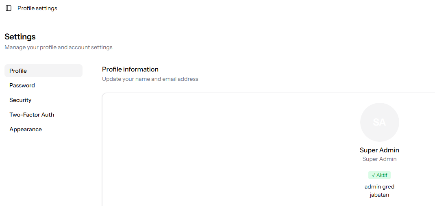The height and width of the screenshot is (206, 435).
Task: Click the jabatan text label
Action: pyautogui.click(x=379, y=195)
